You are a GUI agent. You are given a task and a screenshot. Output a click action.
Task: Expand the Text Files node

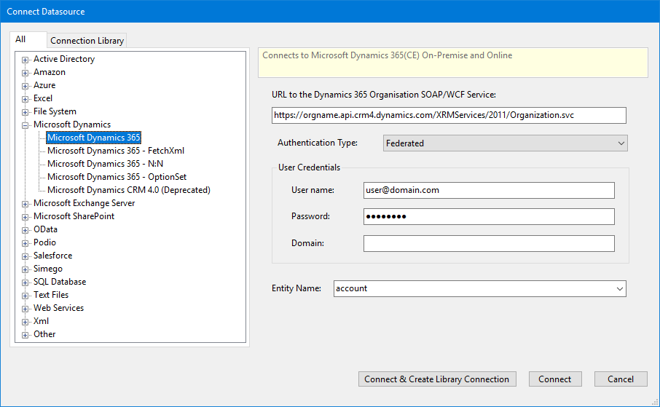tap(25, 296)
